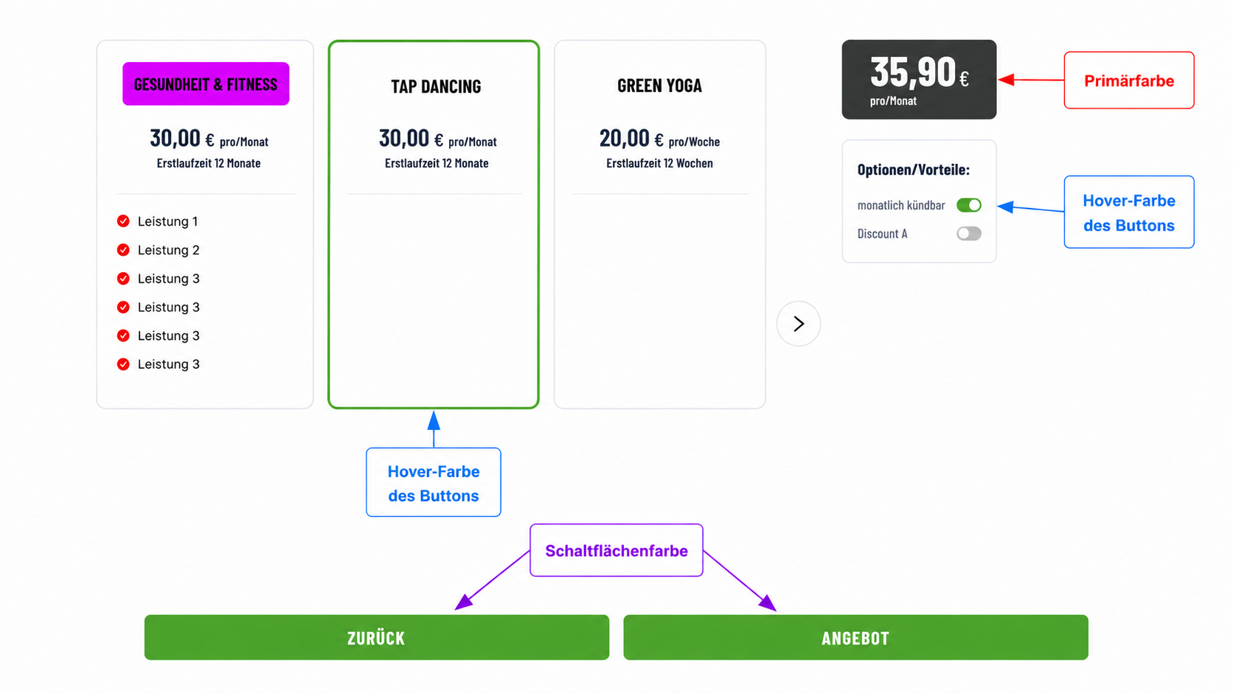Click the ANGEBOT button
The height and width of the screenshot is (694, 1233).
855,637
